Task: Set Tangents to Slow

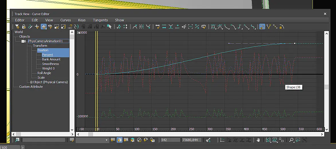Action: (233, 27)
